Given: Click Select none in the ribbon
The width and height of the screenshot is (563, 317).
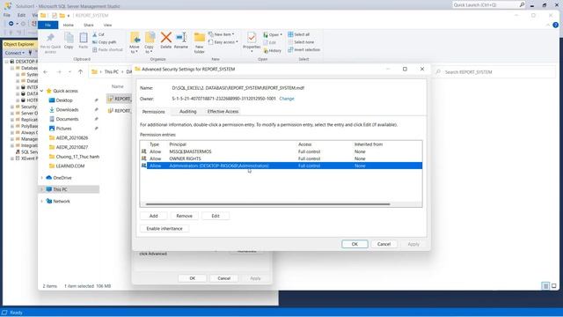Looking at the screenshot, I should 301,42.
